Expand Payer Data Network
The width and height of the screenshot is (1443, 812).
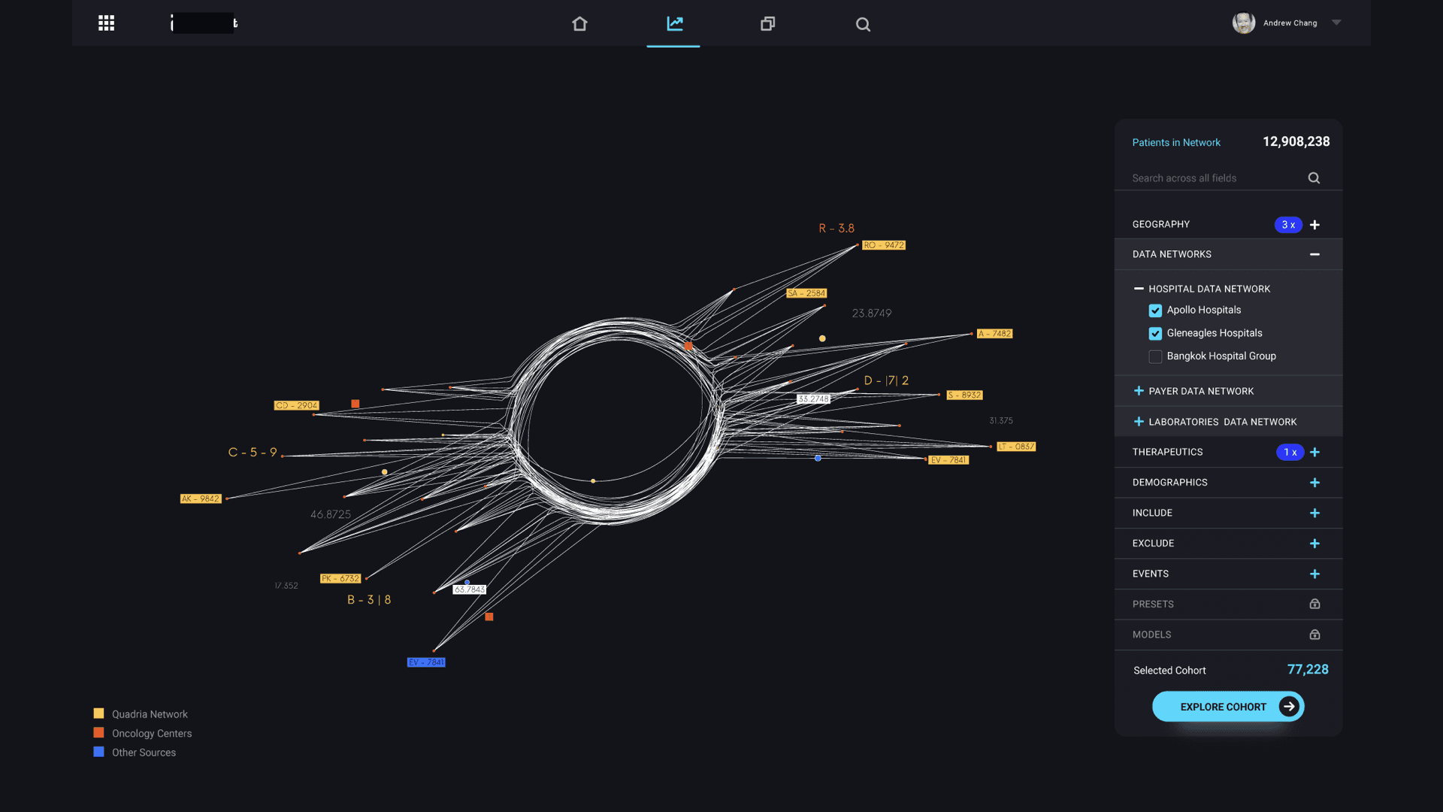point(1139,391)
